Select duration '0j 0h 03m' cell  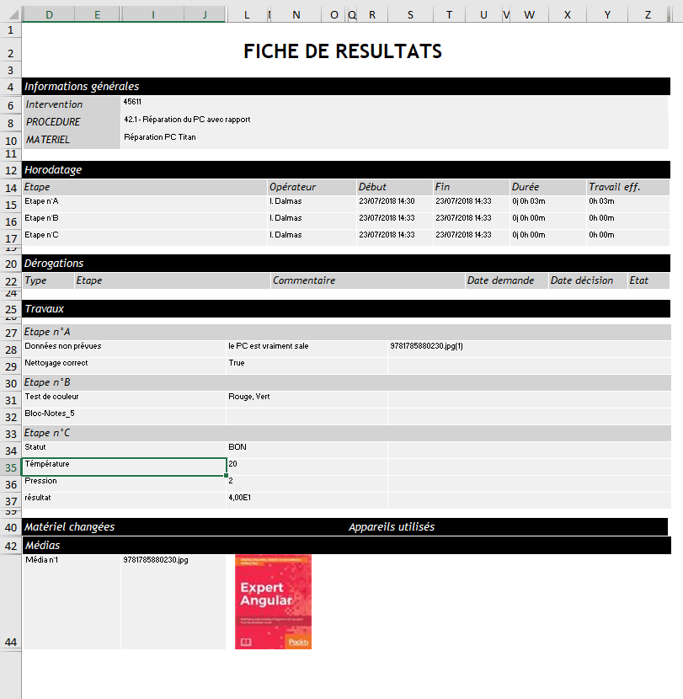pyautogui.click(x=547, y=204)
